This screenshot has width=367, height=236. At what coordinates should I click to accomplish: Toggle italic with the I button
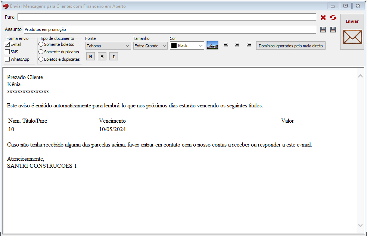113,57
